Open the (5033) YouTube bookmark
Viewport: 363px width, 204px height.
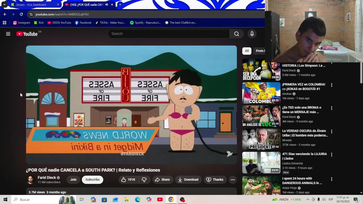[x=59, y=23]
